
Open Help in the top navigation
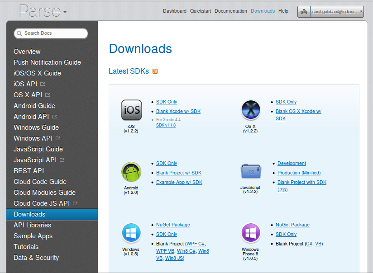tap(283, 11)
